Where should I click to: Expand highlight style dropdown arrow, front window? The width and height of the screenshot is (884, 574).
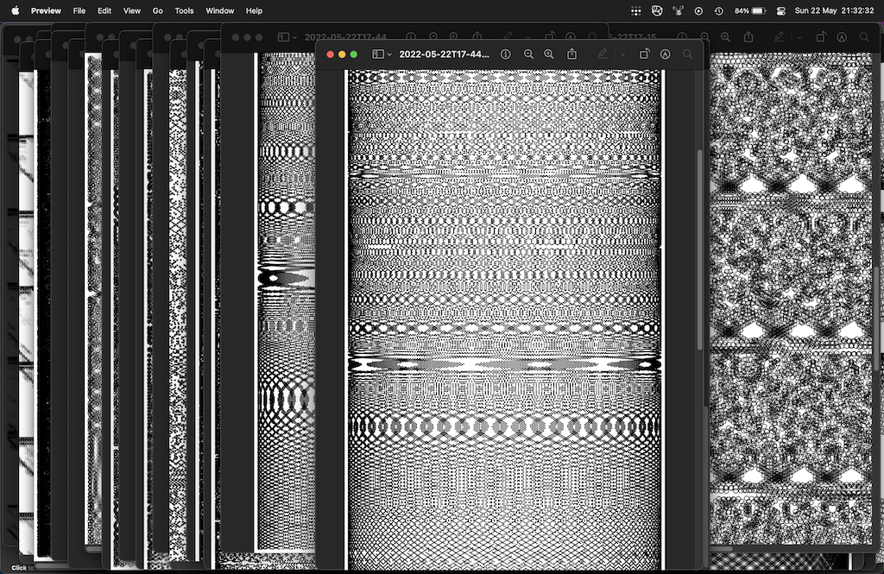tap(622, 54)
